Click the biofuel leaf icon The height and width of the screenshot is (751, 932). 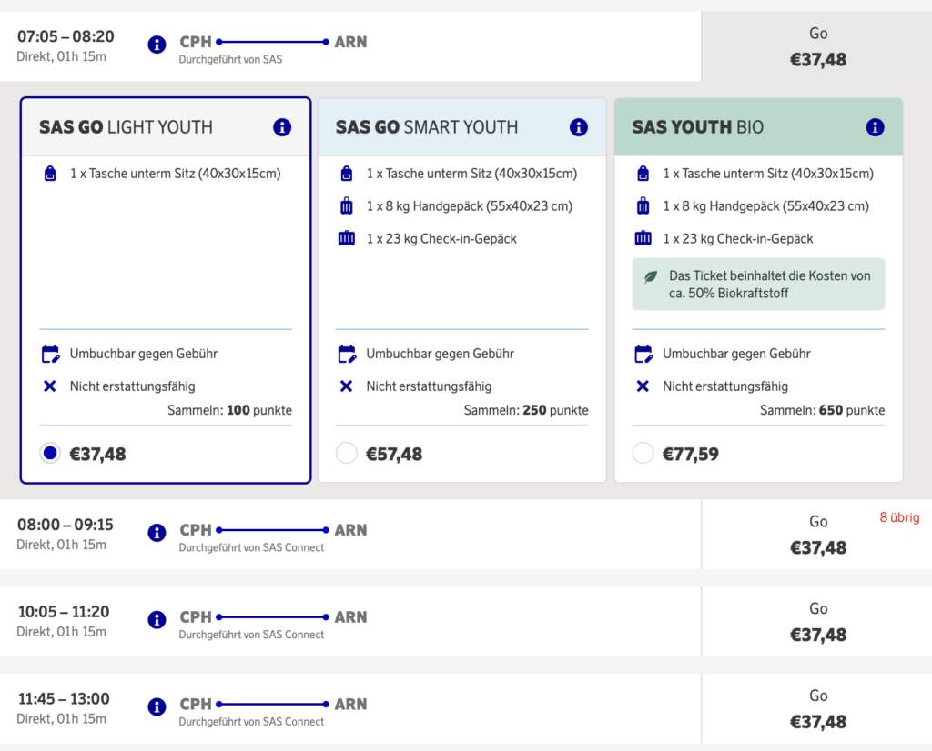(x=651, y=277)
